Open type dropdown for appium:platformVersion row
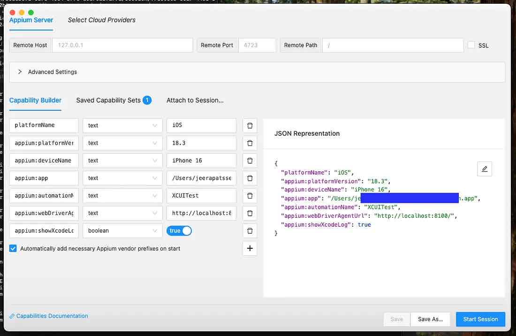The width and height of the screenshot is (516, 336). pyautogui.click(x=122, y=143)
